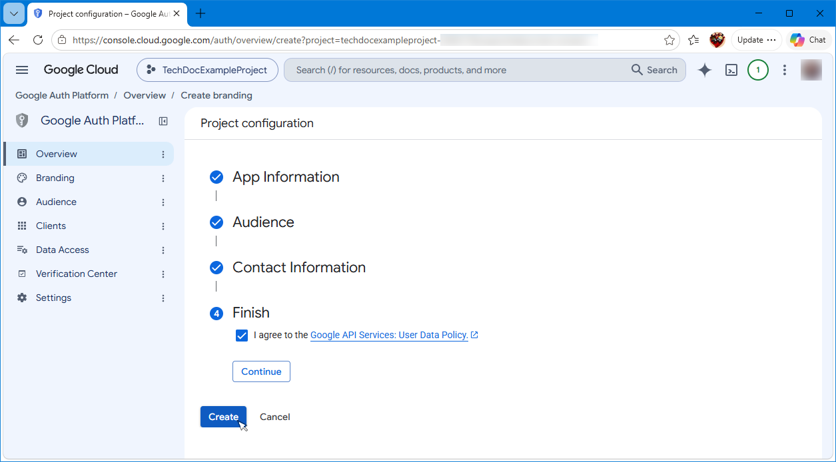This screenshot has height=462, width=836.
Task: Click the Gemini sparkle assistant icon
Action: [705, 70]
